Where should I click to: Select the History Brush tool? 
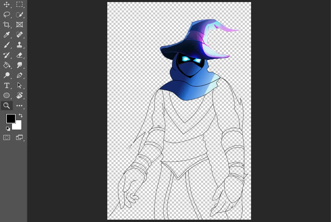pyautogui.click(x=7, y=55)
